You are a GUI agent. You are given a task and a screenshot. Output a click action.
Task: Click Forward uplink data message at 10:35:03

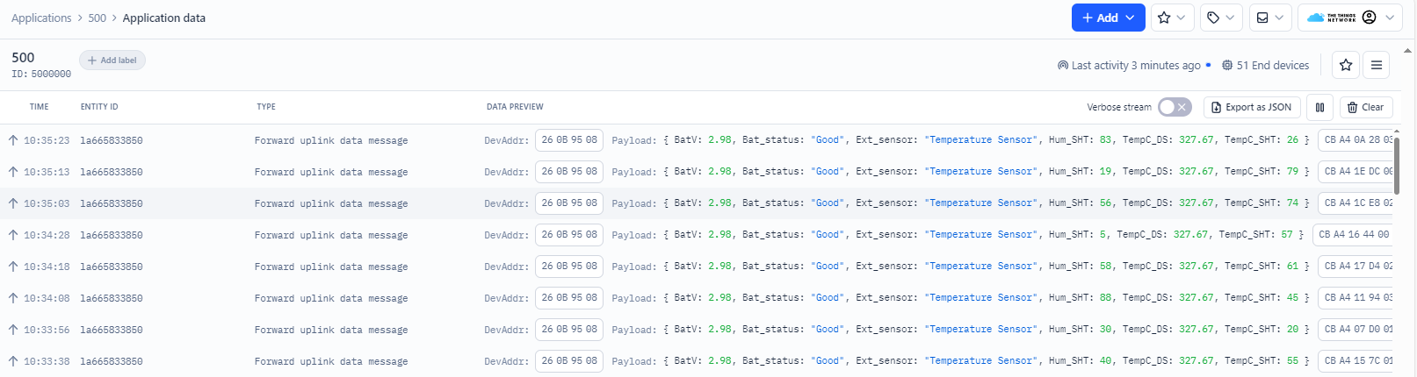pos(331,203)
